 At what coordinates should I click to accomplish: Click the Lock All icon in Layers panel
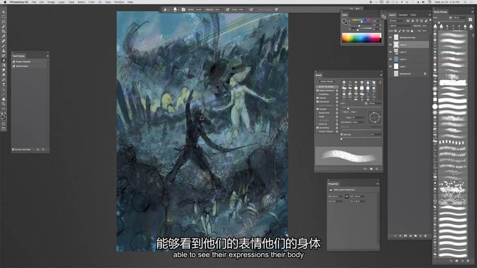412,31
